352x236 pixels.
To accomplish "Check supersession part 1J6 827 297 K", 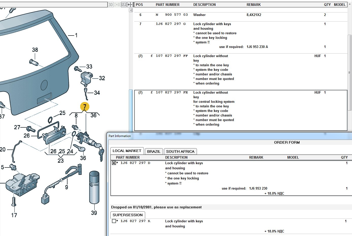I will point(114,221).
